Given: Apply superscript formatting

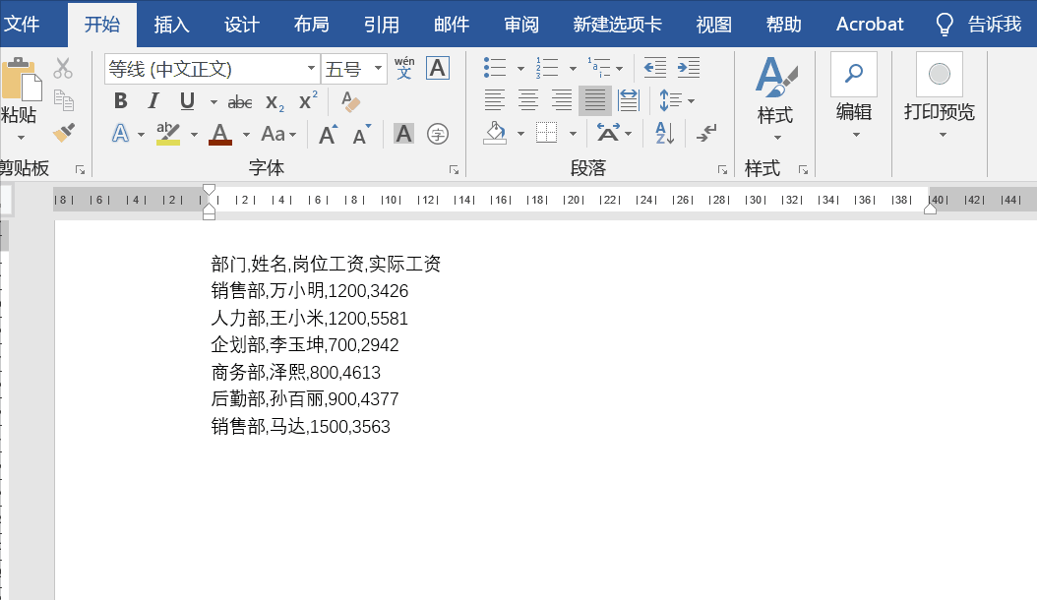Looking at the screenshot, I should point(308,100).
